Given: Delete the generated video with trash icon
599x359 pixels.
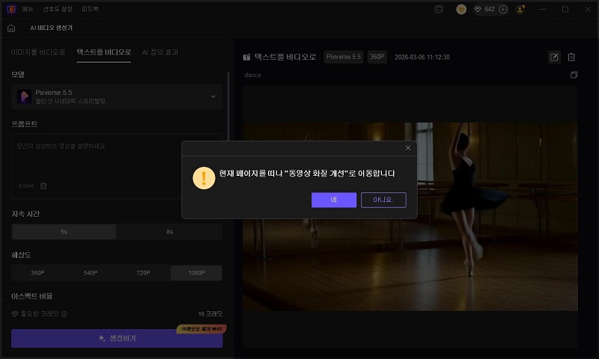Looking at the screenshot, I should [571, 58].
